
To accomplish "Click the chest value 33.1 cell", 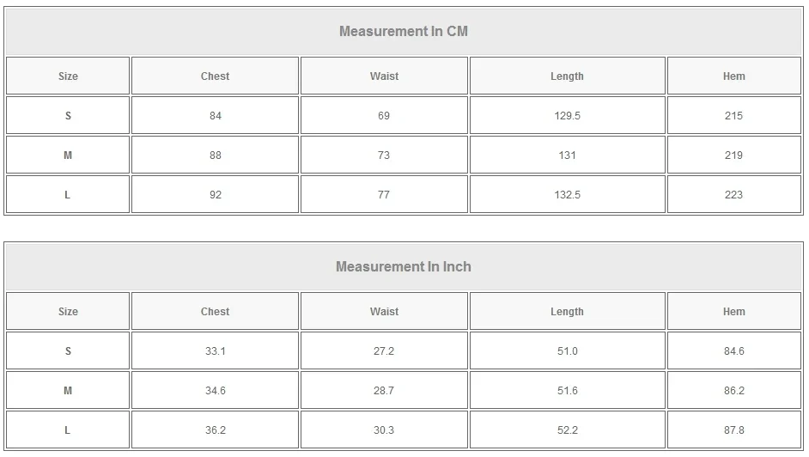I will 215,351.
